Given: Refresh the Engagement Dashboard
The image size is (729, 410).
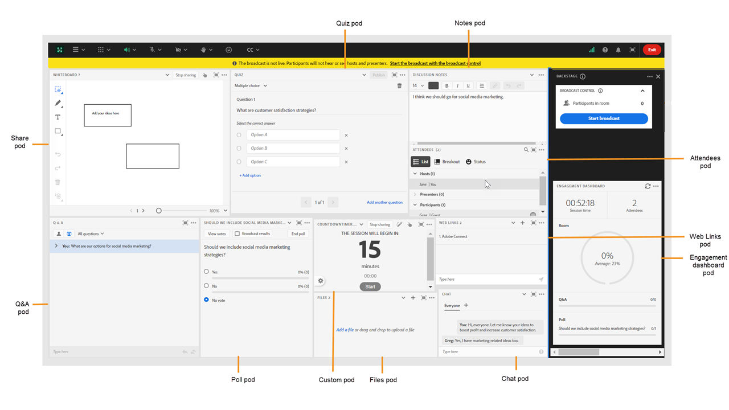Looking at the screenshot, I should (x=648, y=186).
